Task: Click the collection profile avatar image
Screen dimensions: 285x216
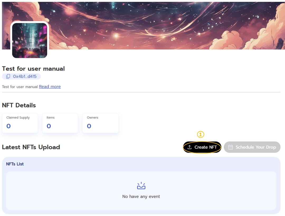Action: pyautogui.click(x=30, y=40)
